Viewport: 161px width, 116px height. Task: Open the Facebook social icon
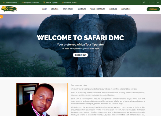[144, 2]
